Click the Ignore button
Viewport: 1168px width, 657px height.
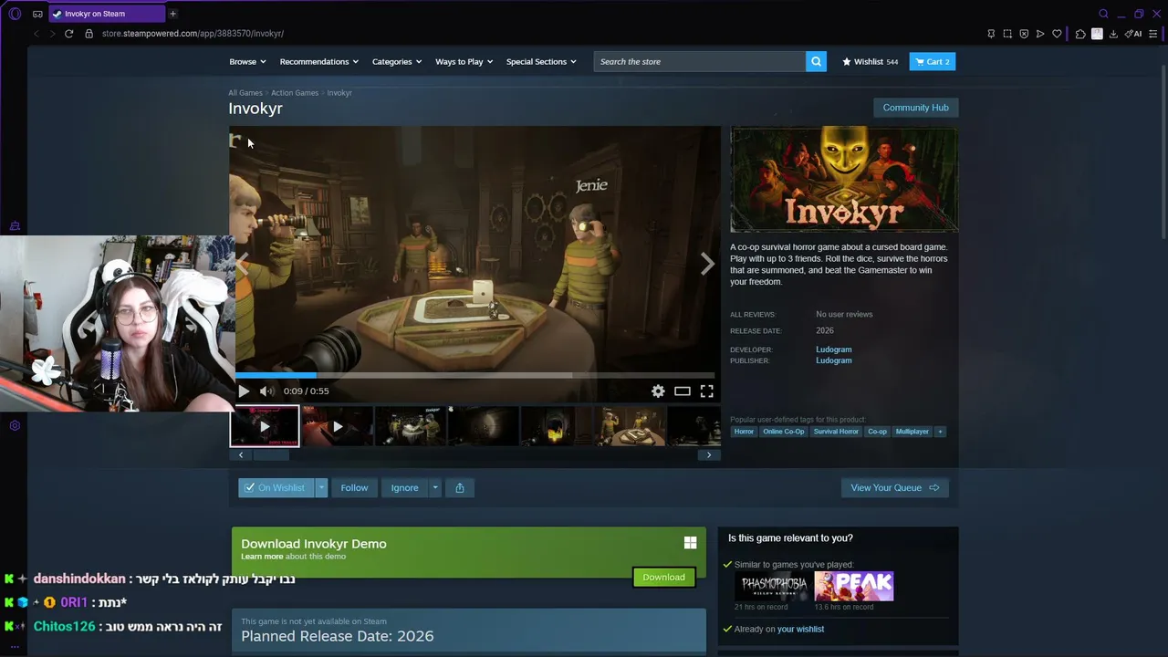[404, 487]
